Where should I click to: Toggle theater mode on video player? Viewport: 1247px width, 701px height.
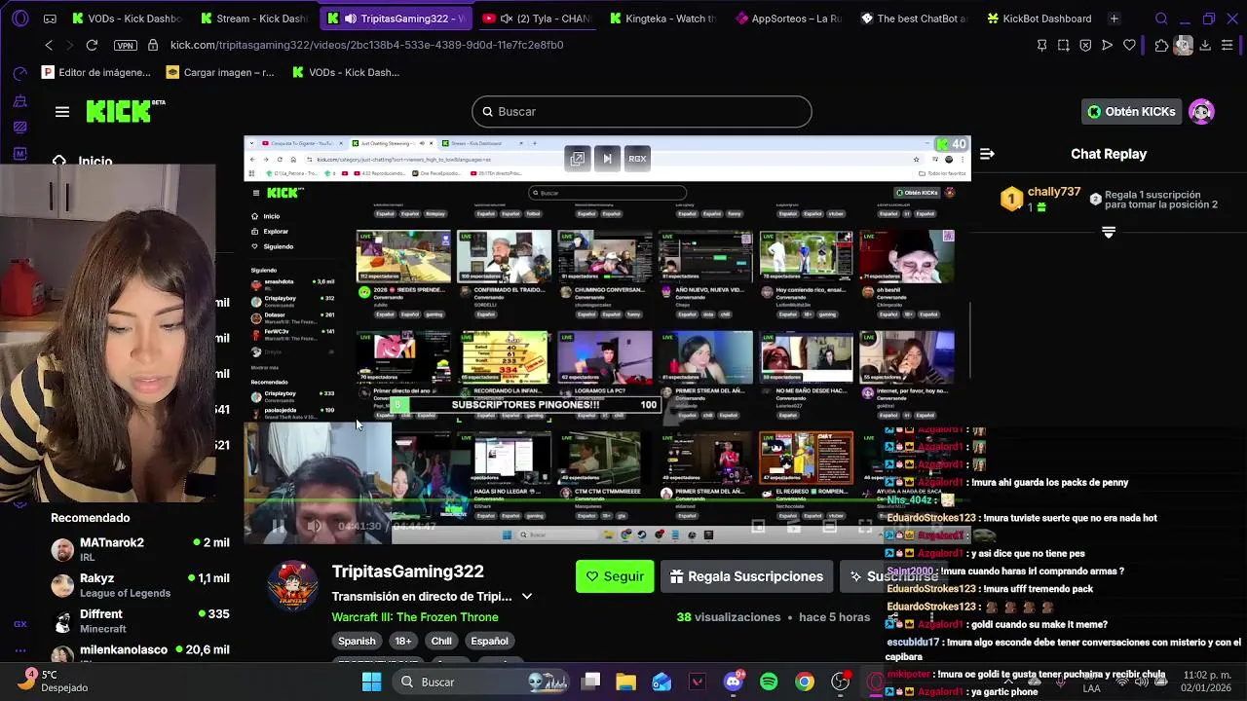(x=829, y=527)
